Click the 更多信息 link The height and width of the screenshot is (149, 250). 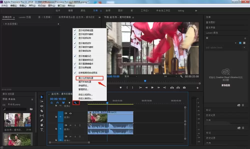coord(225,85)
